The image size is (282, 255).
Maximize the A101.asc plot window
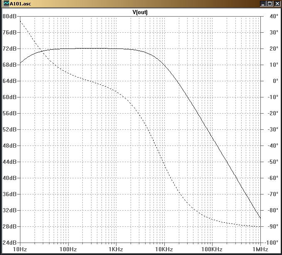click(x=270, y=4)
